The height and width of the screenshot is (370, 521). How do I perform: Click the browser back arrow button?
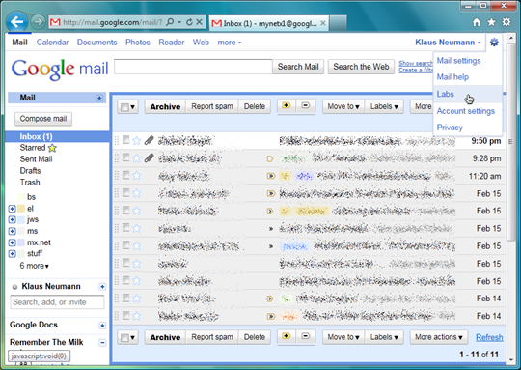[16, 22]
